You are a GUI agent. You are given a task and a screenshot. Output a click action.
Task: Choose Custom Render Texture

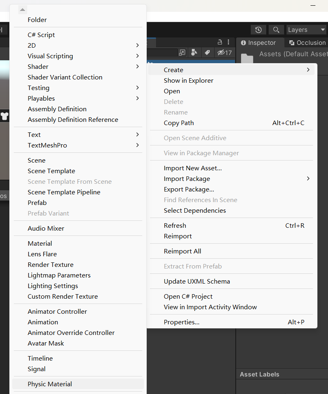78,296
